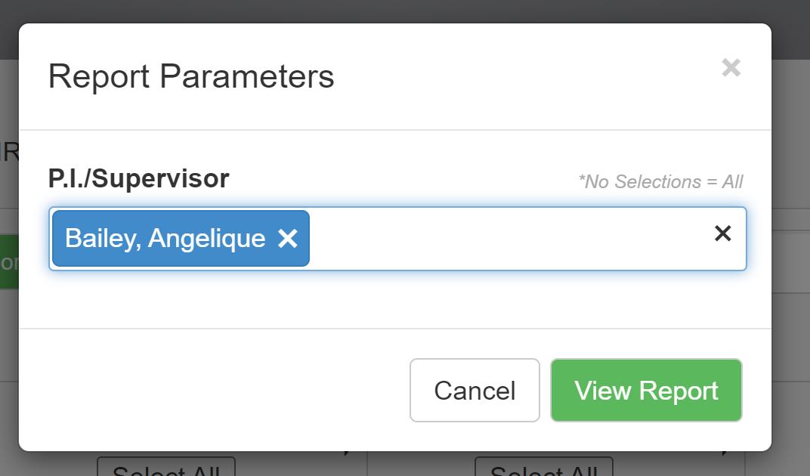Clear all P.I./Supervisor selections
Image resolution: width=810 pixels, height=476 pixels.
tap(722, 233)
